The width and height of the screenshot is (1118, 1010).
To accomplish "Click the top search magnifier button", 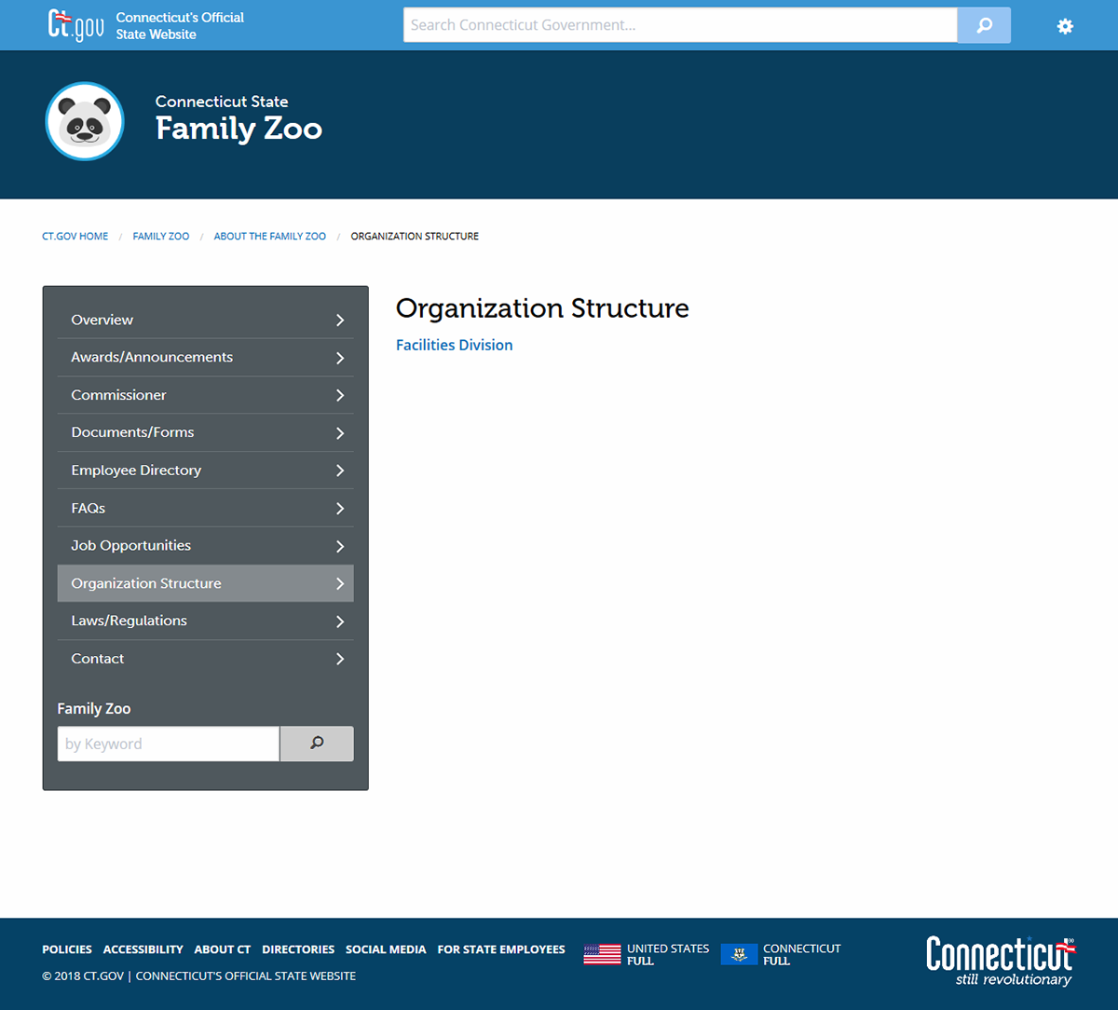I will 984,25.
